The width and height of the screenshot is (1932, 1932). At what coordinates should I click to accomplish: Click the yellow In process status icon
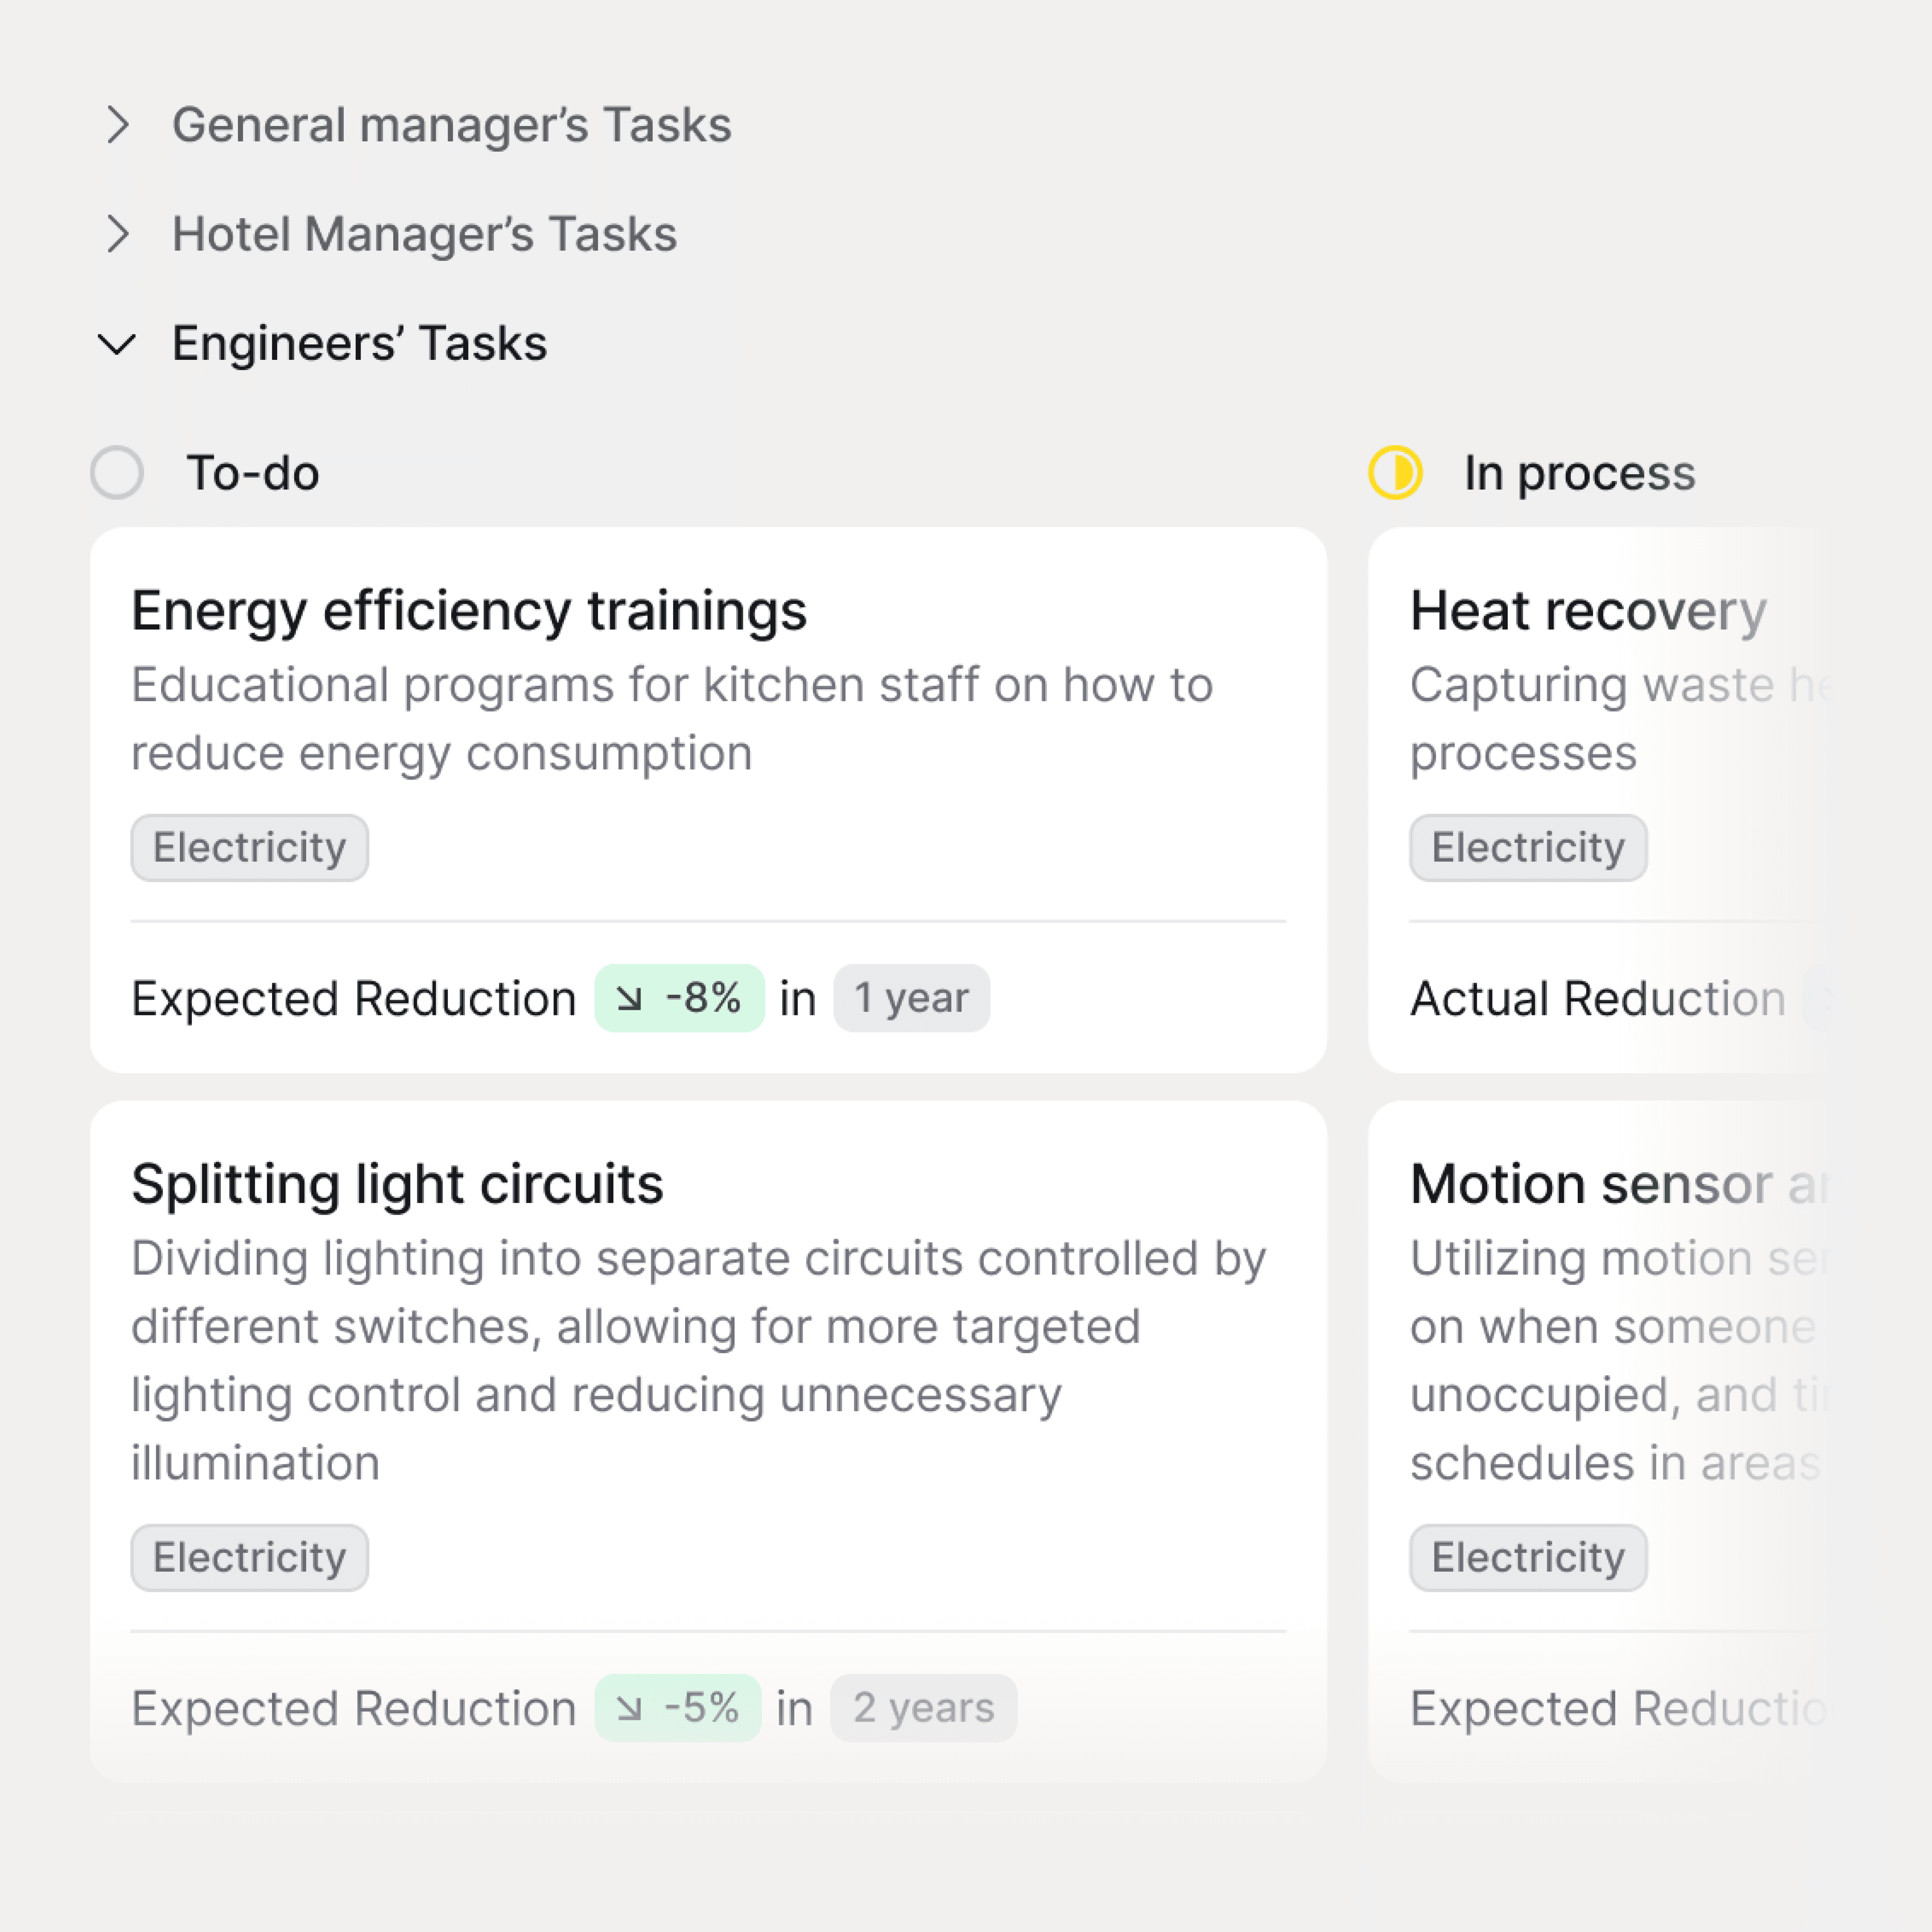(1395, 473)
